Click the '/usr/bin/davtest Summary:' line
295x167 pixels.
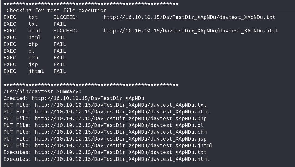[42, 91]
